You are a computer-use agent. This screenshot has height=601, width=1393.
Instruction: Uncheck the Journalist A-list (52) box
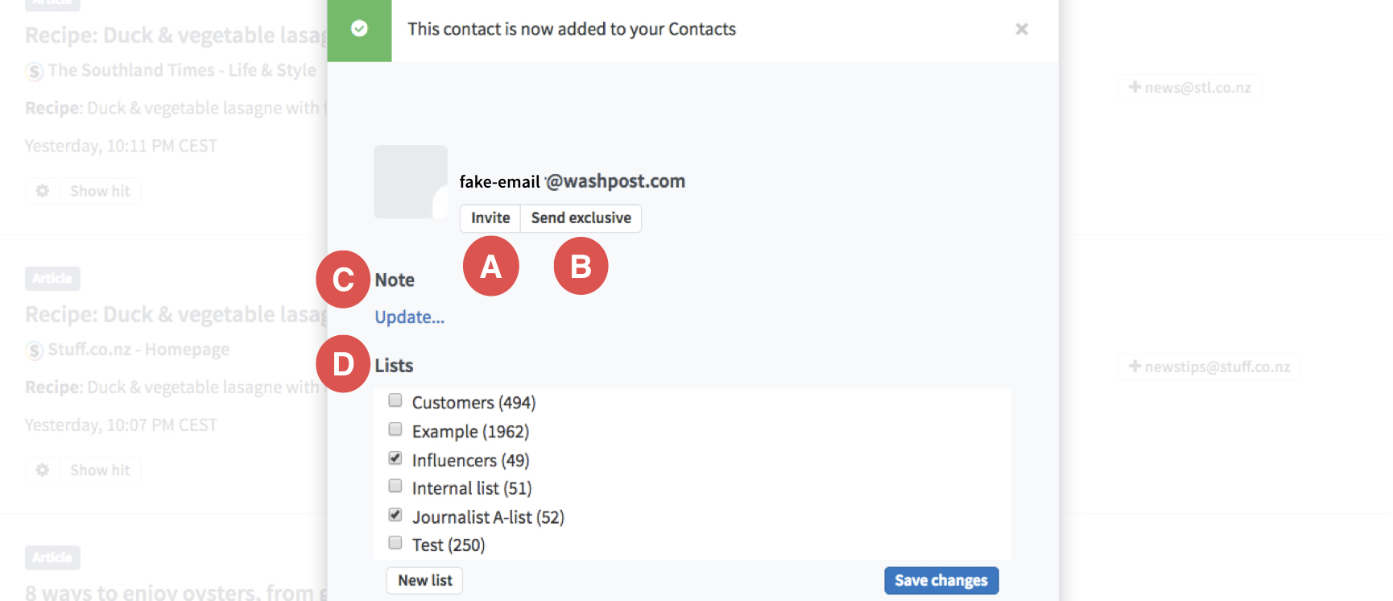click(x=395, y=514)
